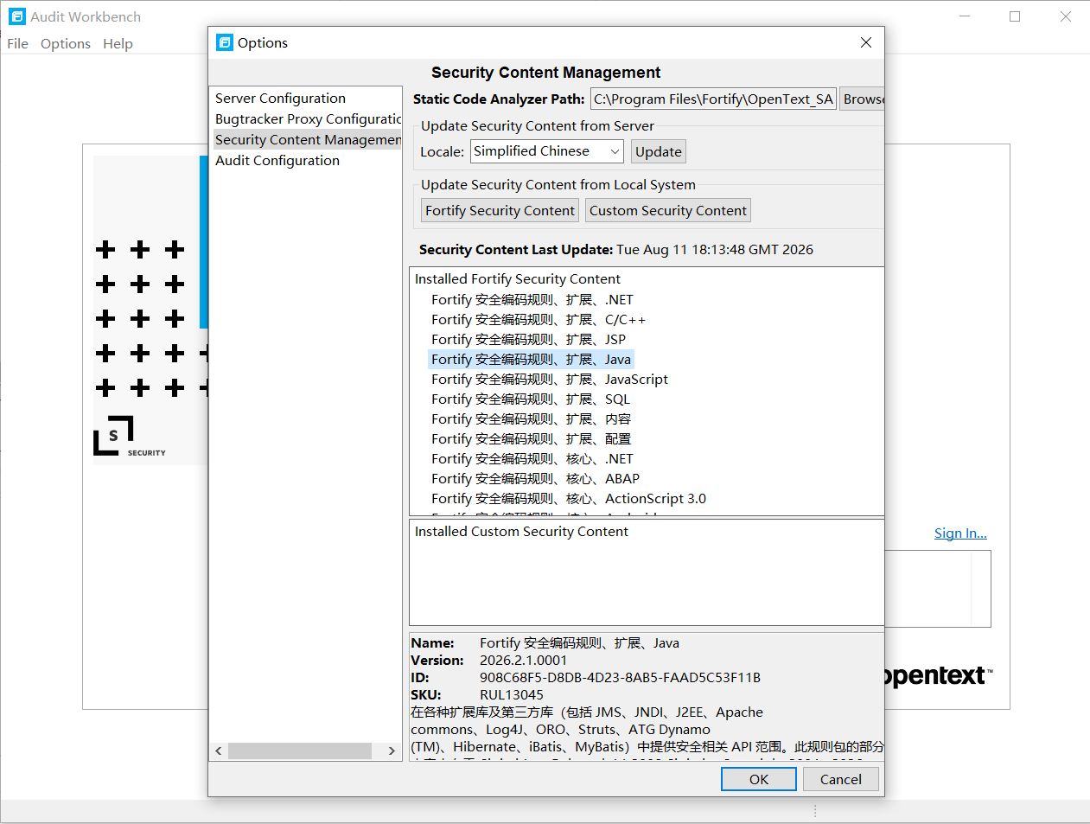Minimize the Audit Workbench window
This screenshot has width=1090, height=824.
click(x=965, y=16)
